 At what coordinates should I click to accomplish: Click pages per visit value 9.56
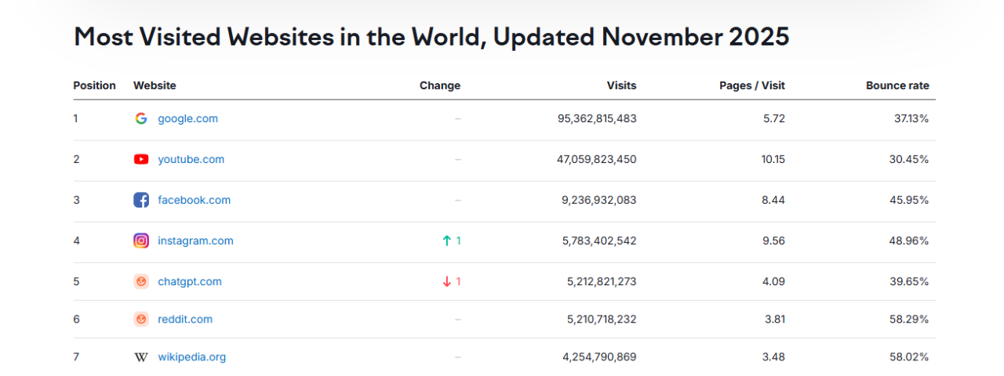point(773,240)
